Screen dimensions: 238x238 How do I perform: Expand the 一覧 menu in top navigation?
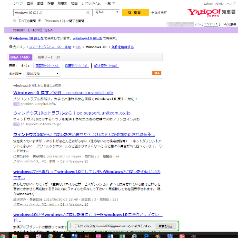click(109, 3)
